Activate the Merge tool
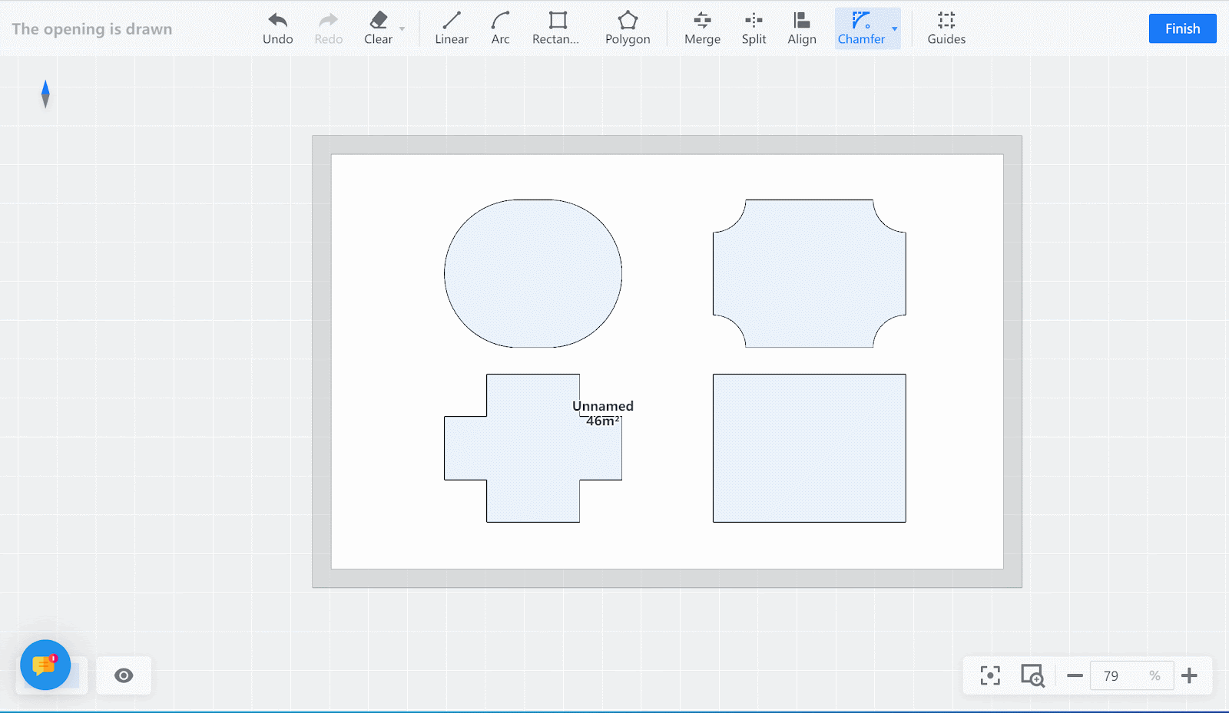 702,28
